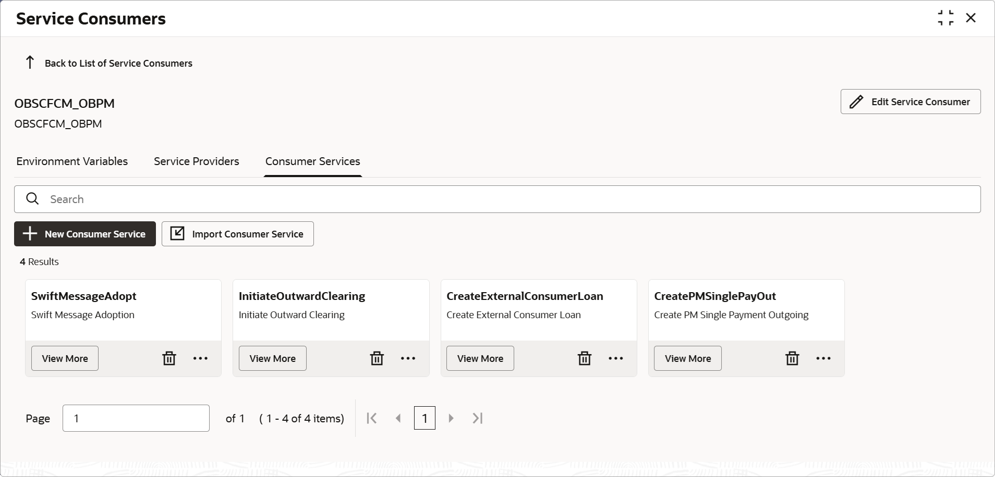The width and height of the screenshot is (995, 477).
Task: Go to the next page arrow
Action: pos(451,418)
